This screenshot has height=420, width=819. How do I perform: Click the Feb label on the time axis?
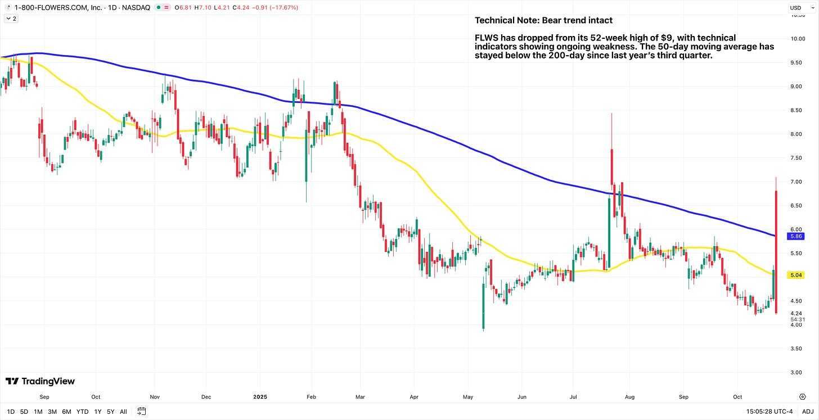[310, 396]
